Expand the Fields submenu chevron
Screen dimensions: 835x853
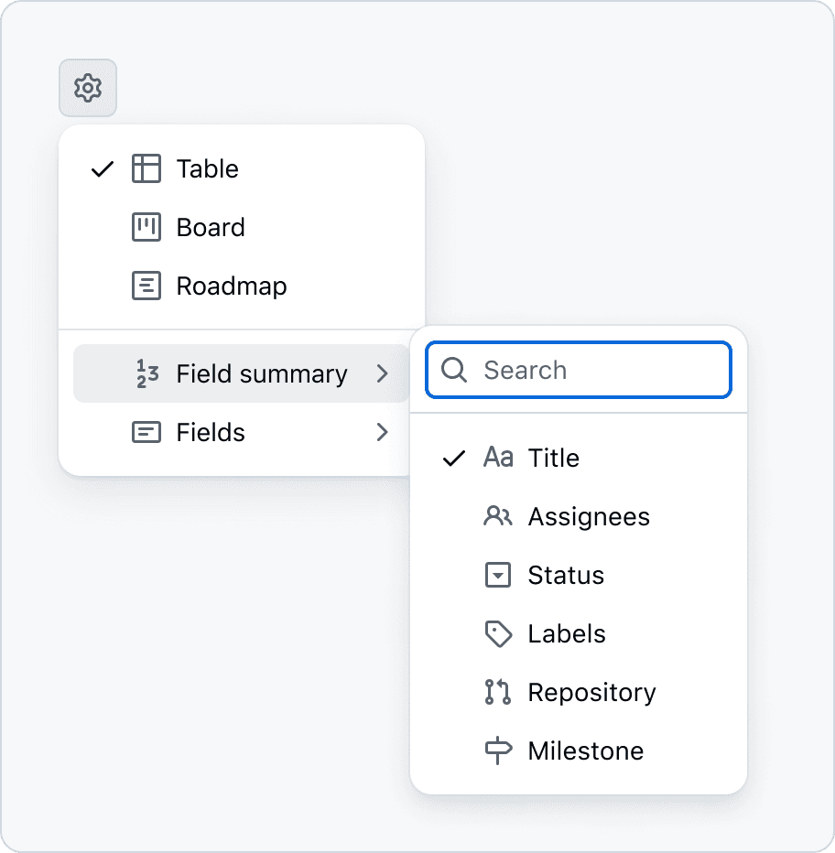(383, 432)
